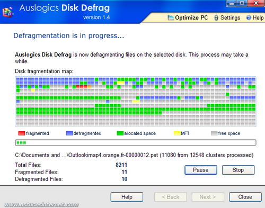
Task: Click the 'Disk fragmentation map:' label
Action: click(x=44, y=71)
